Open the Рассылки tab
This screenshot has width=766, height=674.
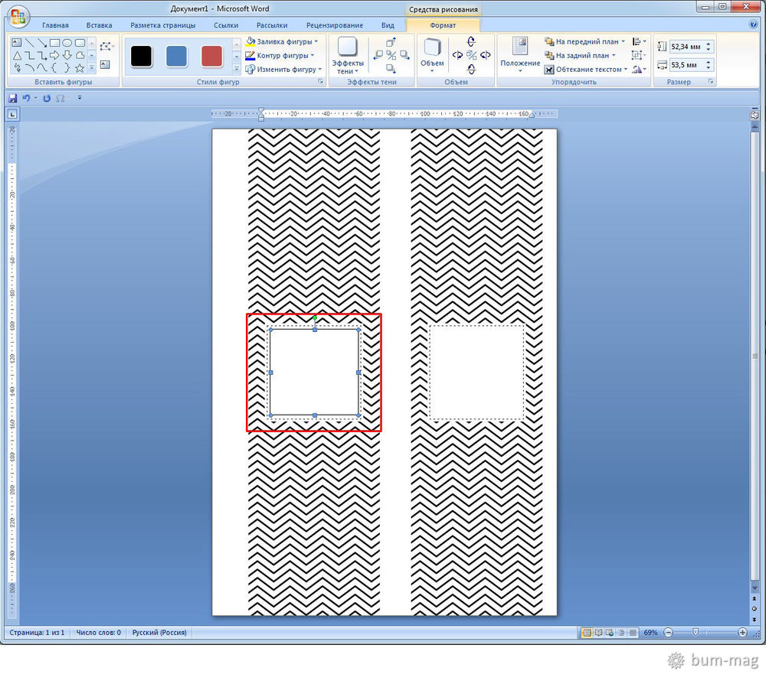pyautogui.click(x=272, y=25)
